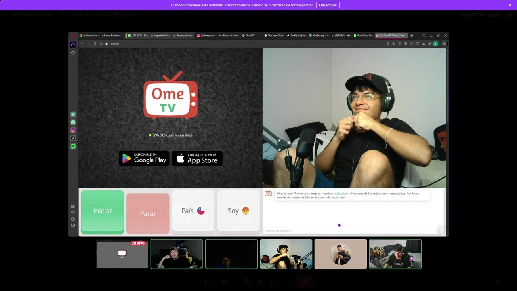The height and width of the screenshot is (291, 517).
Task: Click the Google Play download badge
Action: click(144, 158)
